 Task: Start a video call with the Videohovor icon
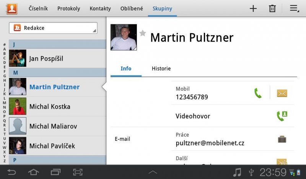coord(282,116)
